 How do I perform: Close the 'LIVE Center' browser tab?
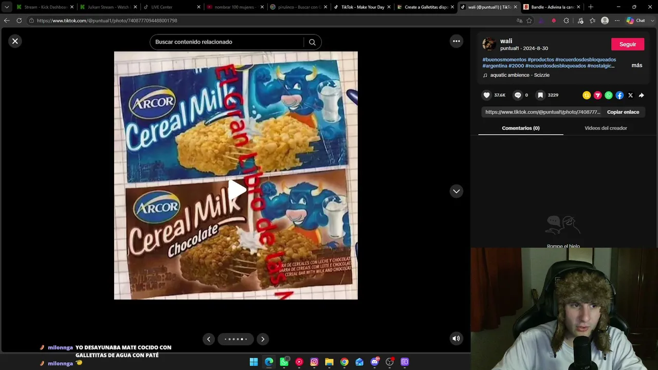(198, 7)
